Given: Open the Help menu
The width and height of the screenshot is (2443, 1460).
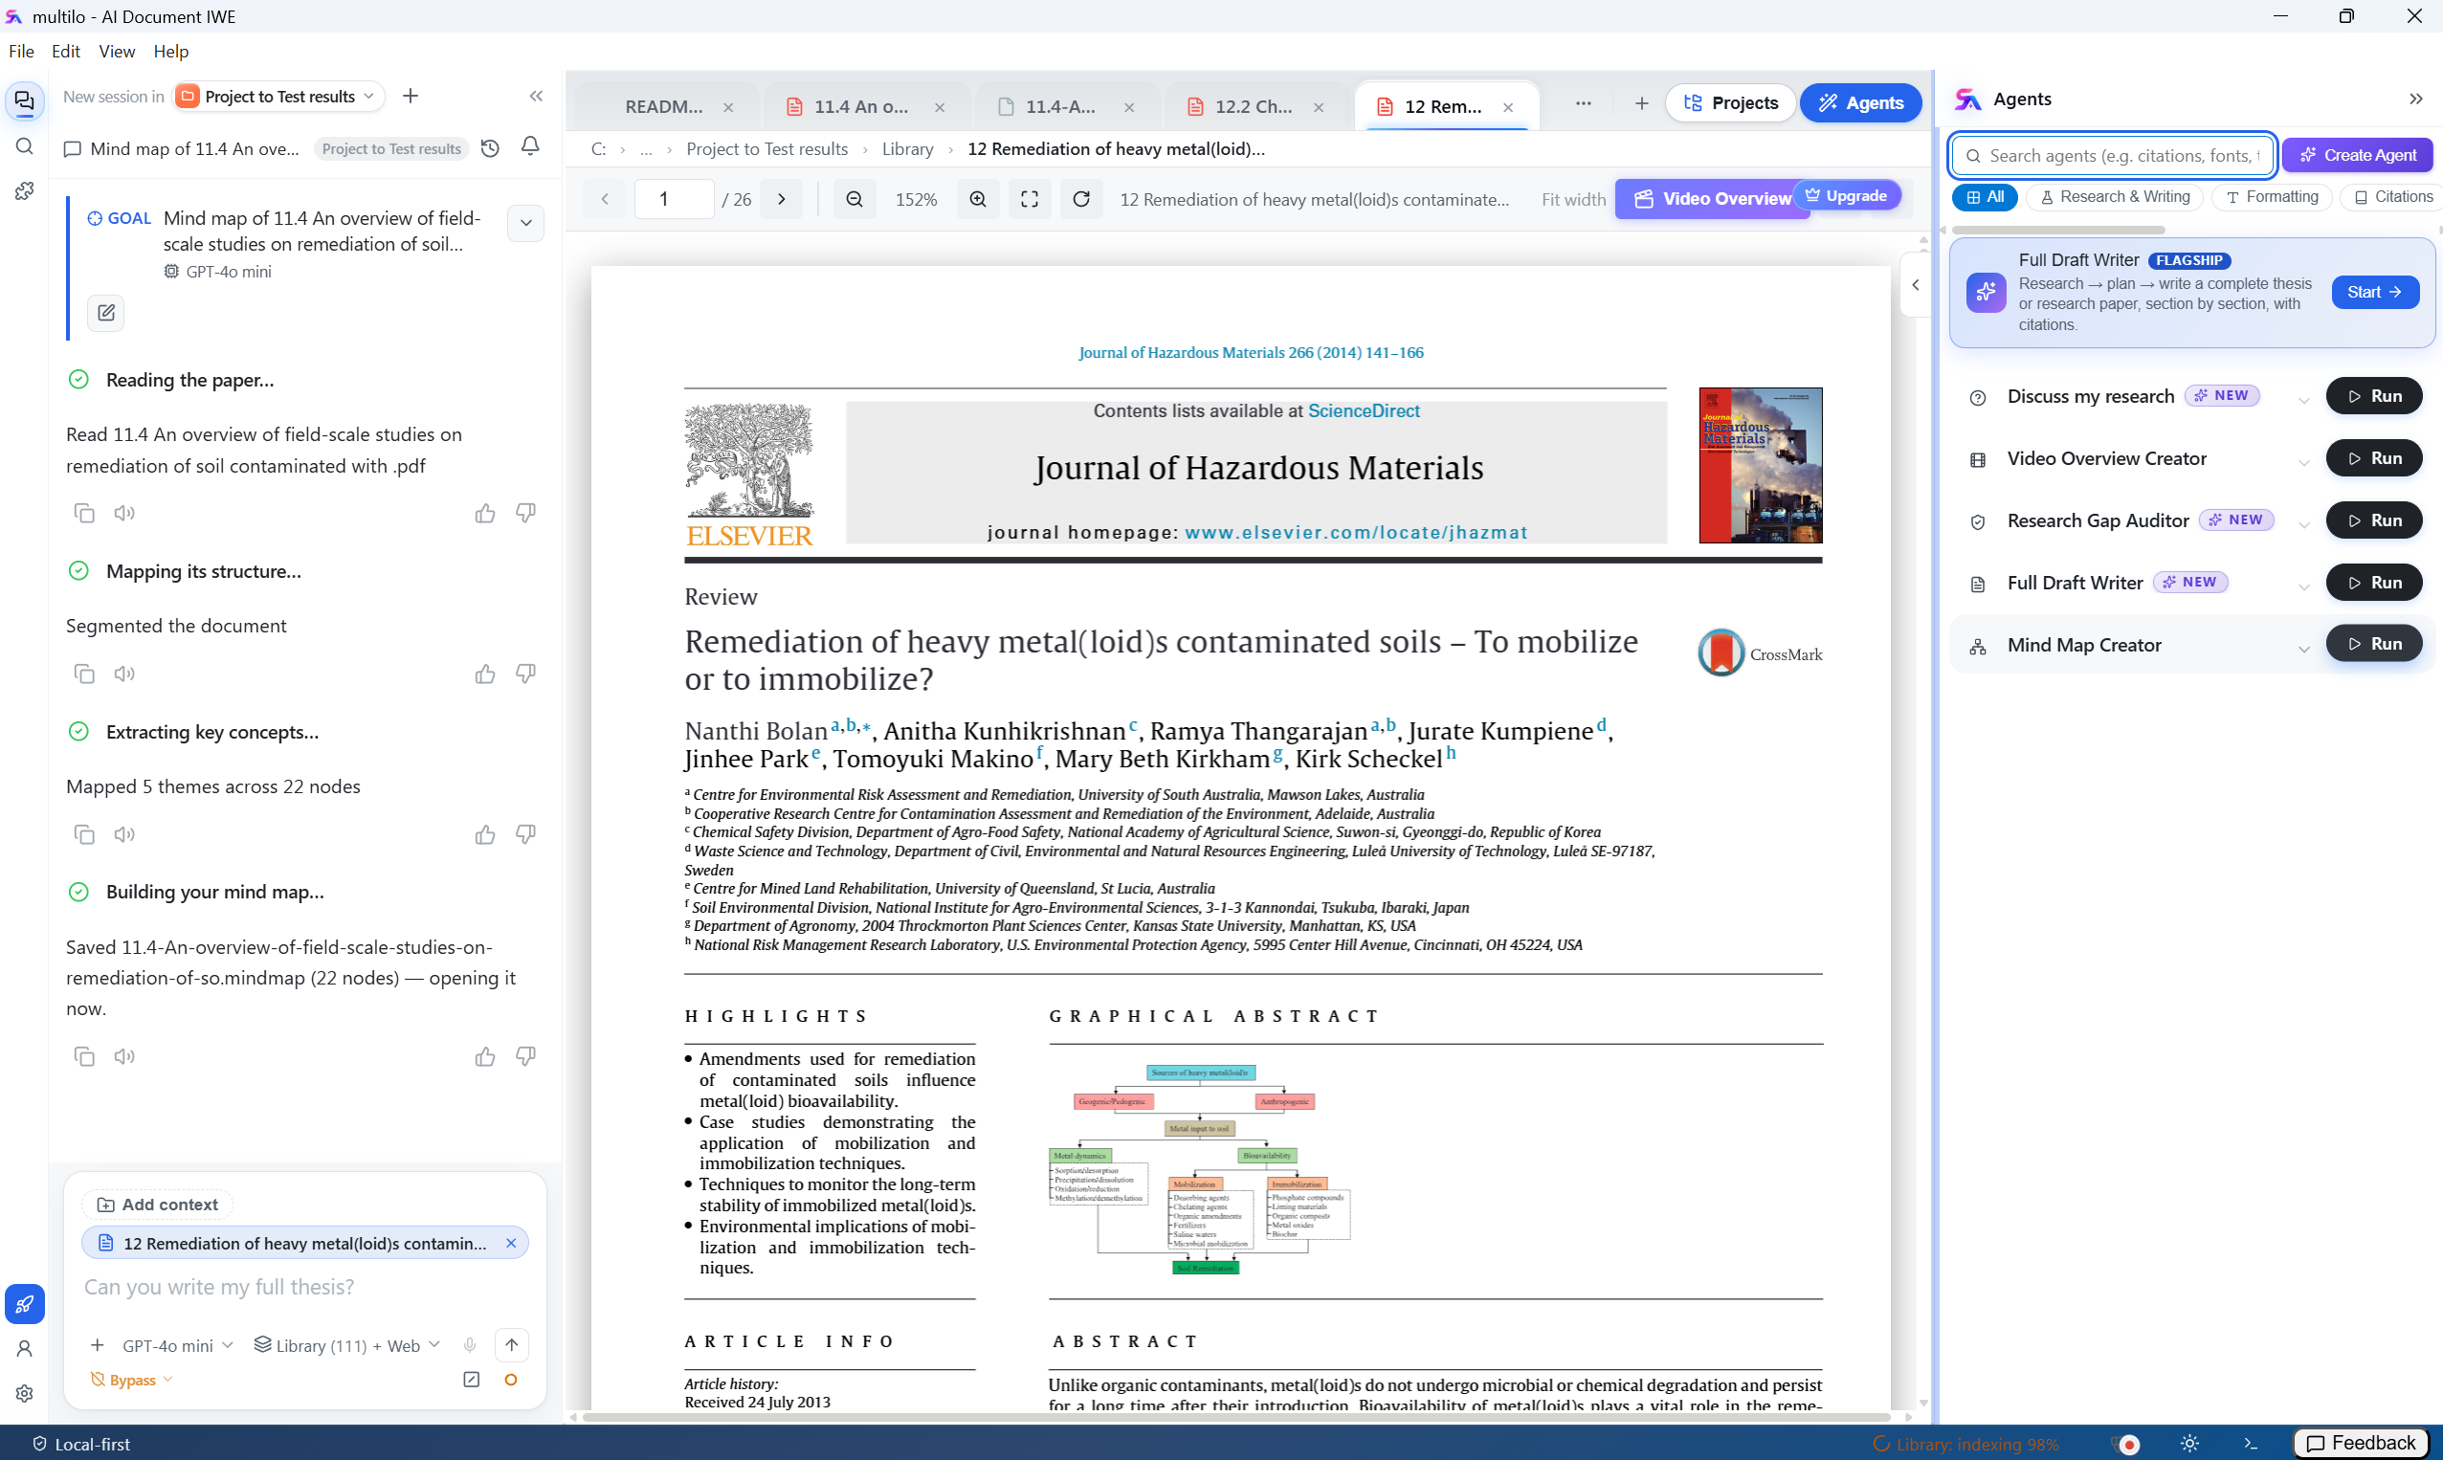Looking at the screenshot, I should click(171, 51).
